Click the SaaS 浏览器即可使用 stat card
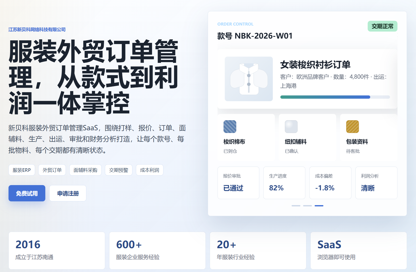The width and height of the screenshot is (416, 272). [359, 250]
